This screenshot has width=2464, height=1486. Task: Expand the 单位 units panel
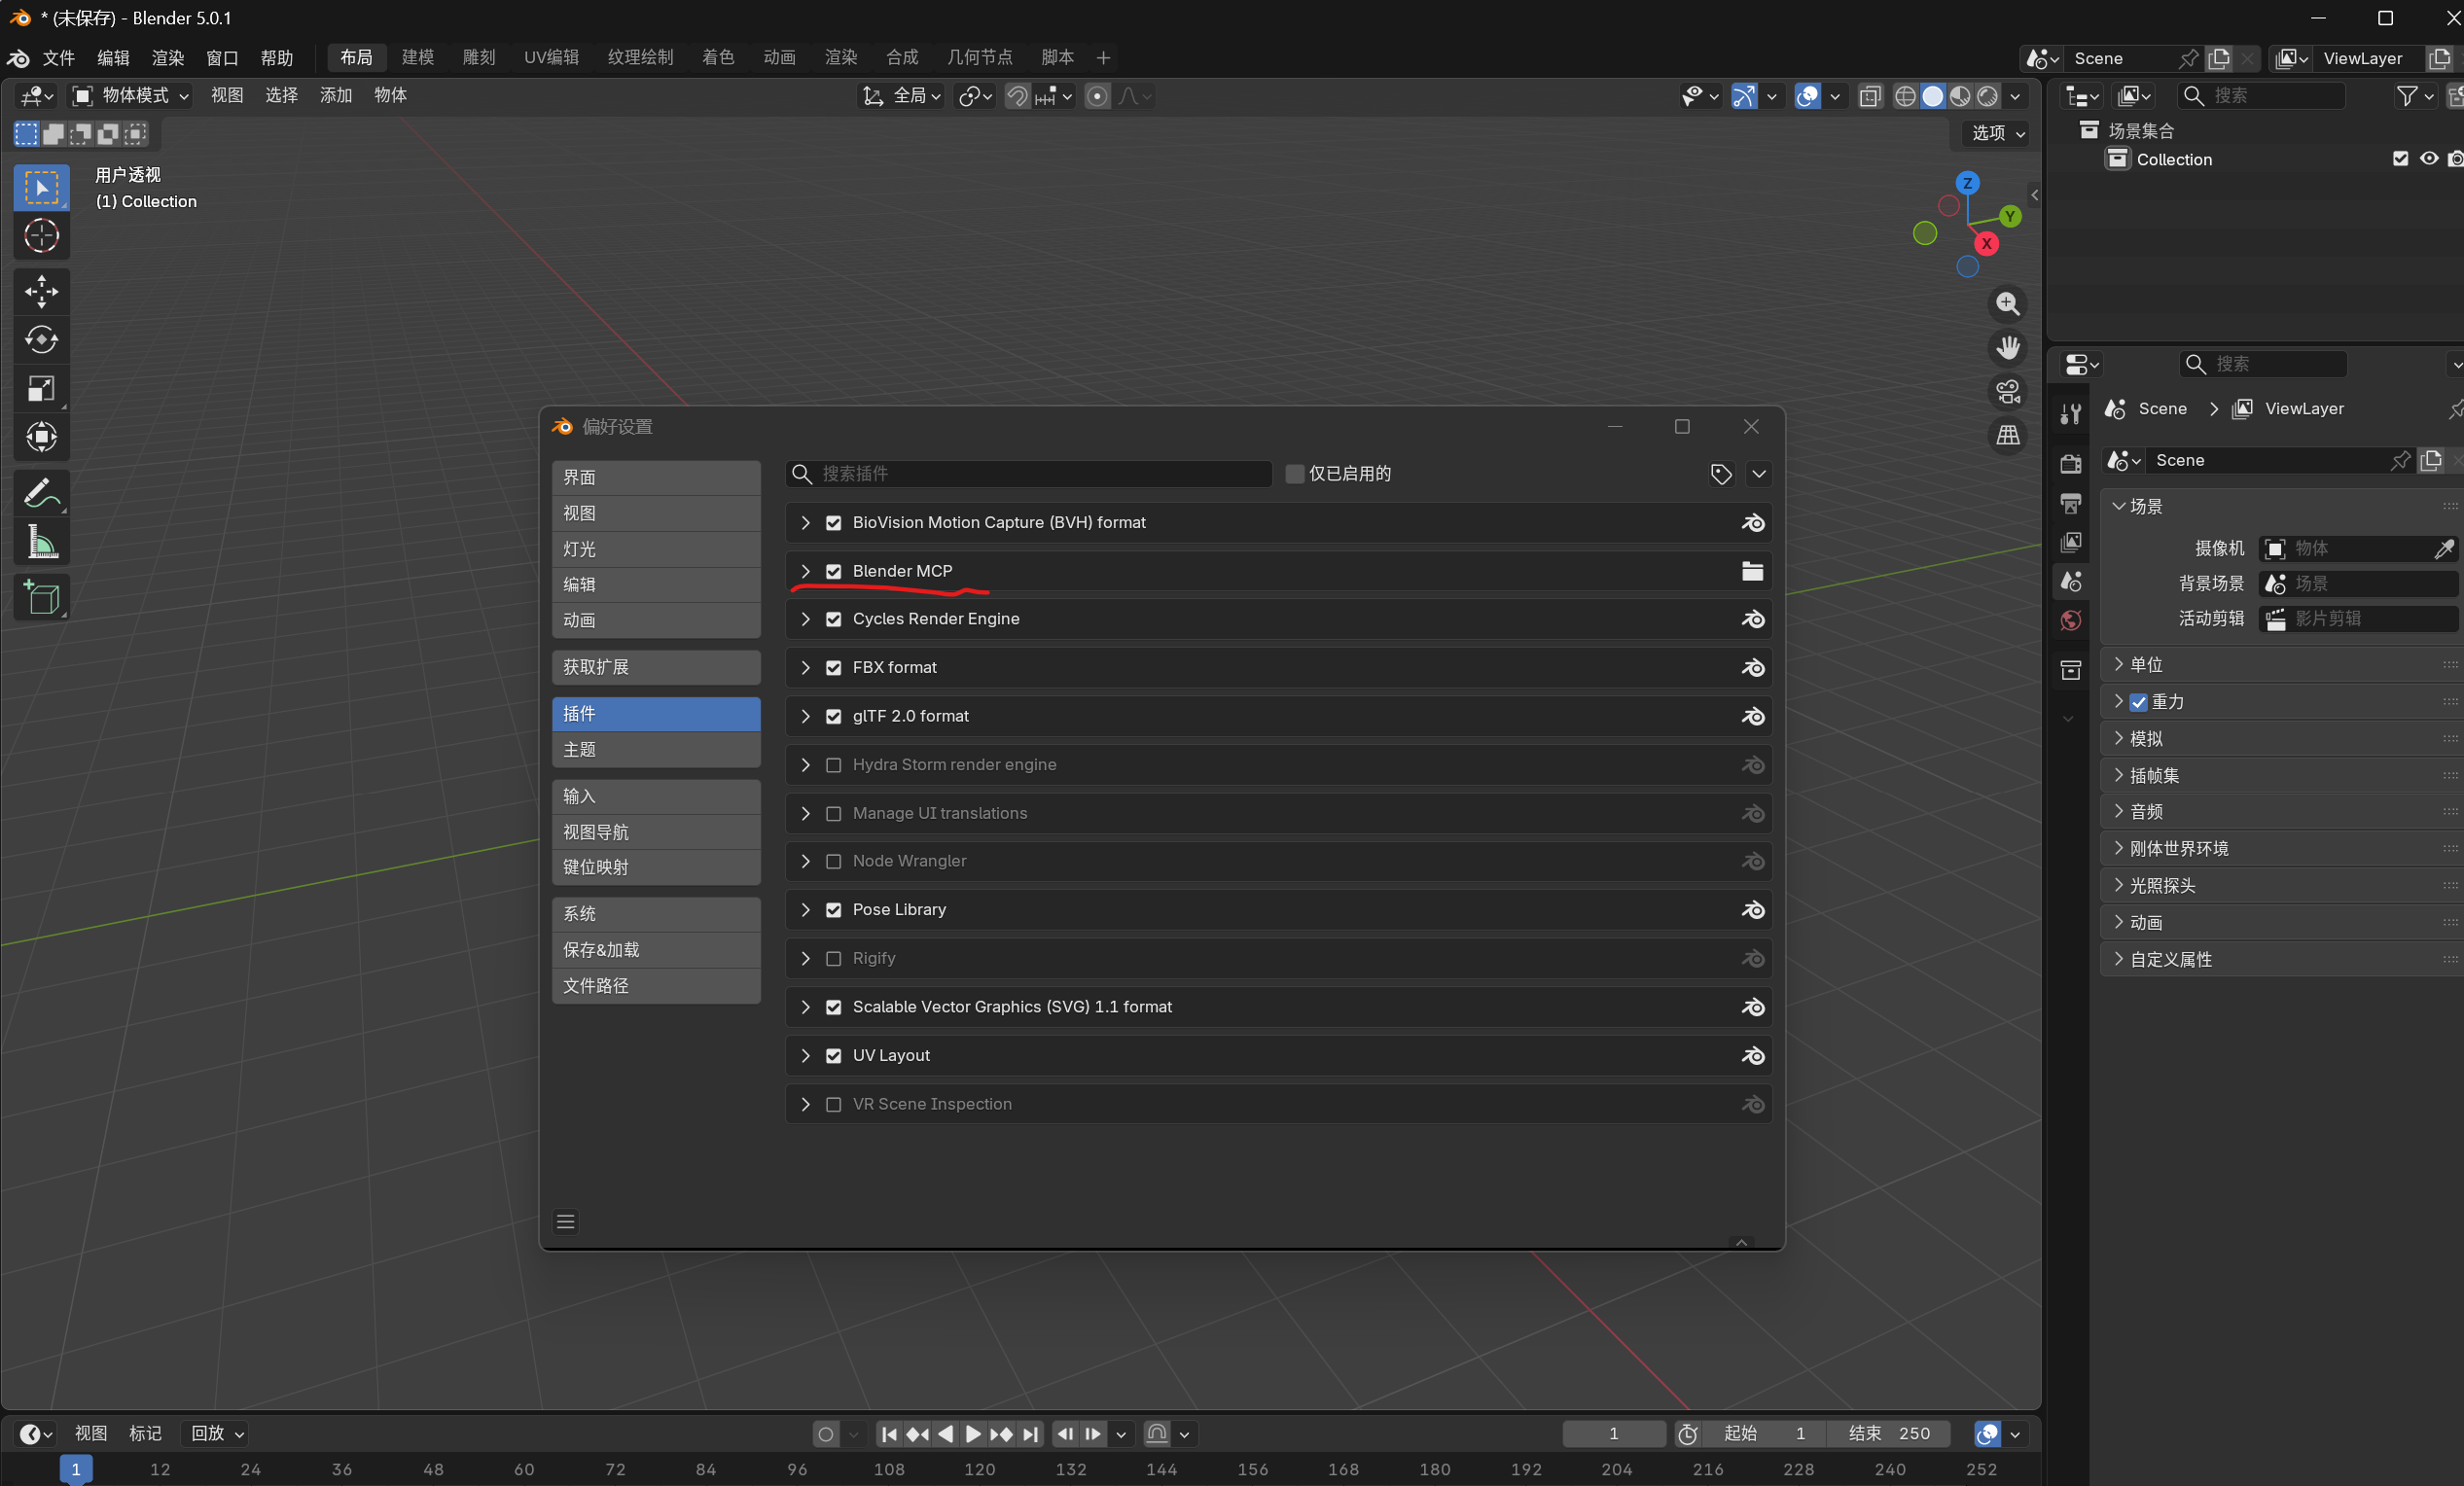(2280, 665)
